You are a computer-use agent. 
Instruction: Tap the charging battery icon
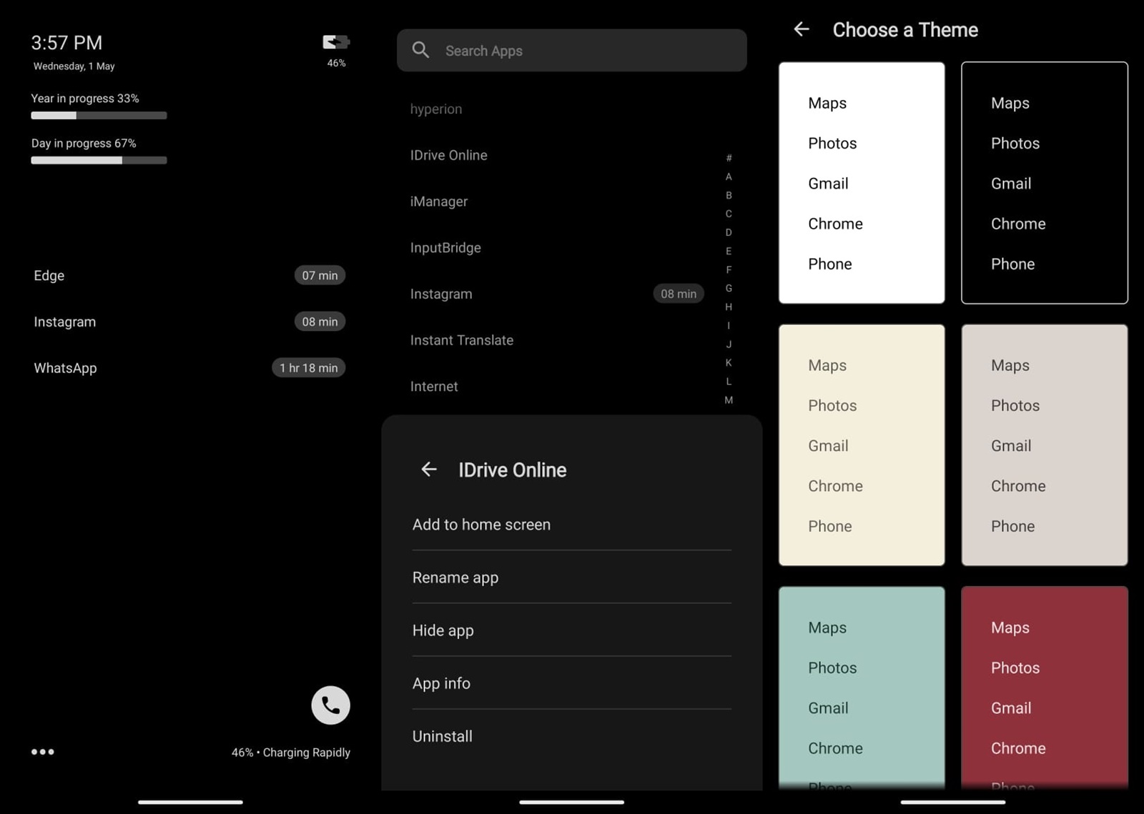point(335,41)
